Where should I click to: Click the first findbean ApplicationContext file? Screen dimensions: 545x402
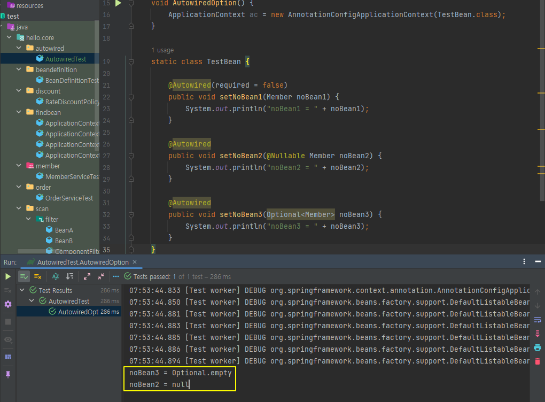(x=68, y=123)
